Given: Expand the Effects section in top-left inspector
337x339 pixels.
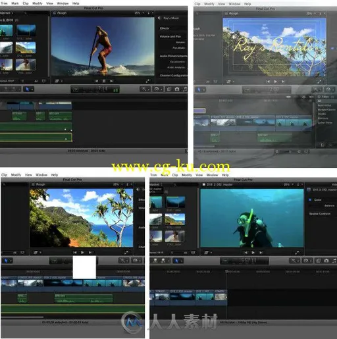Looking at the screenshot, I should 165,28.
